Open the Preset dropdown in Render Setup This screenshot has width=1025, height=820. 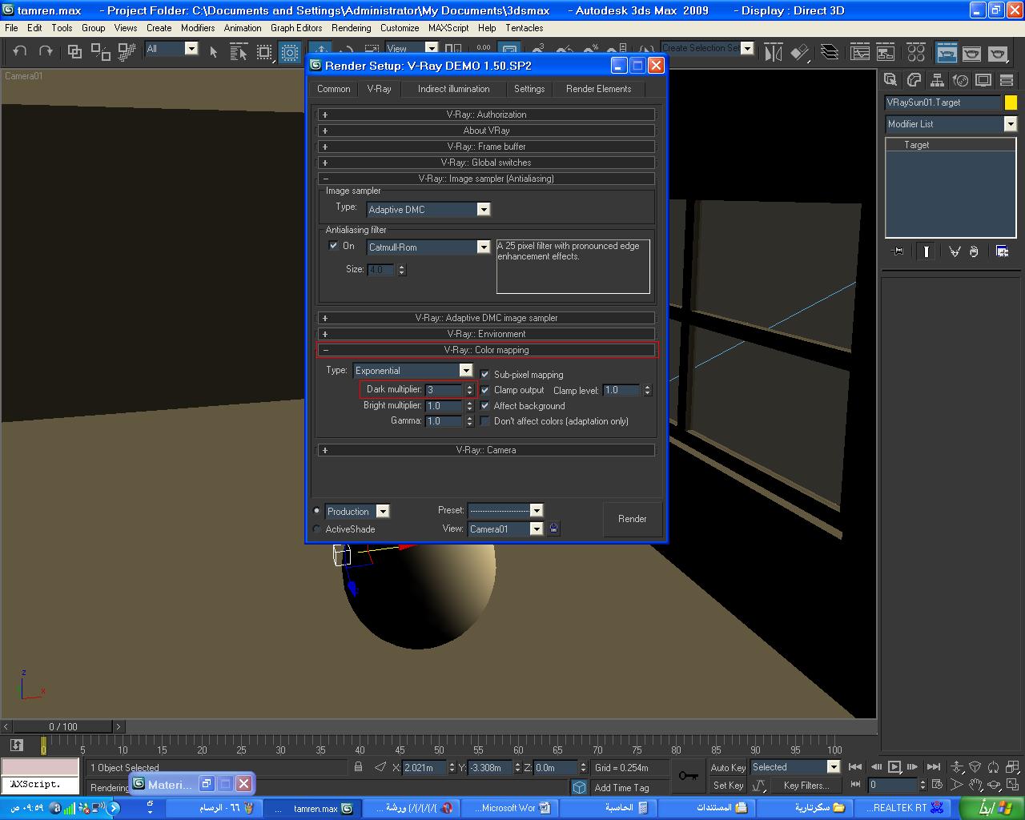pos(505,510)
